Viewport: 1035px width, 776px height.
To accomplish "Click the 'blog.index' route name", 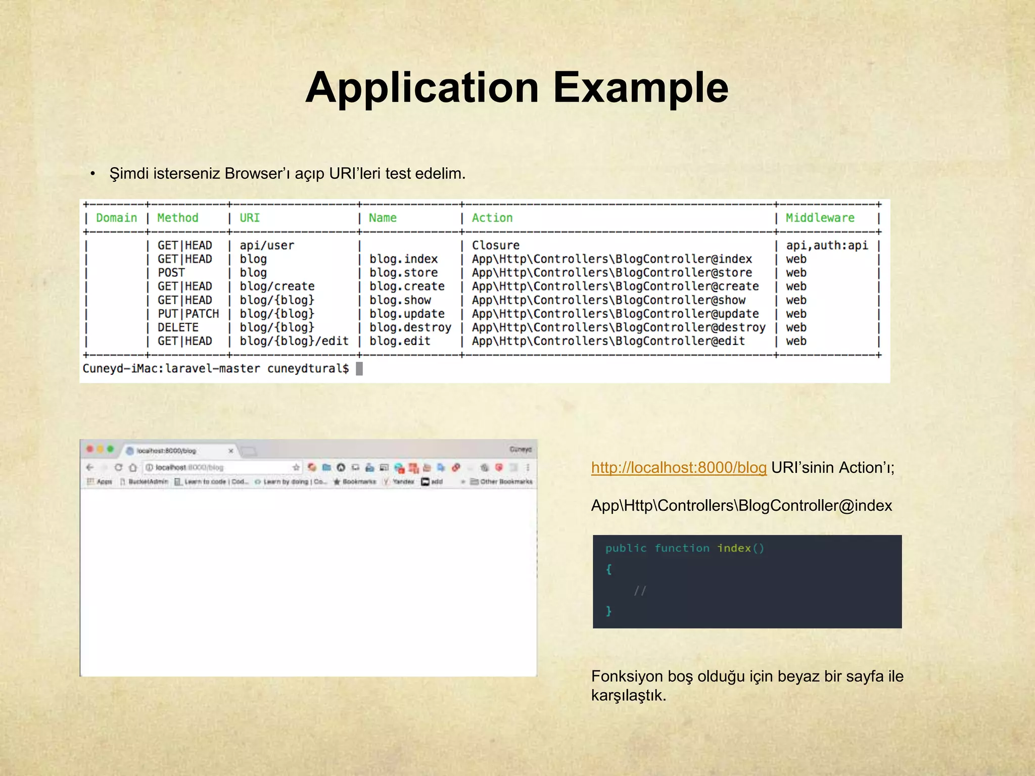I will click(403, 259).
